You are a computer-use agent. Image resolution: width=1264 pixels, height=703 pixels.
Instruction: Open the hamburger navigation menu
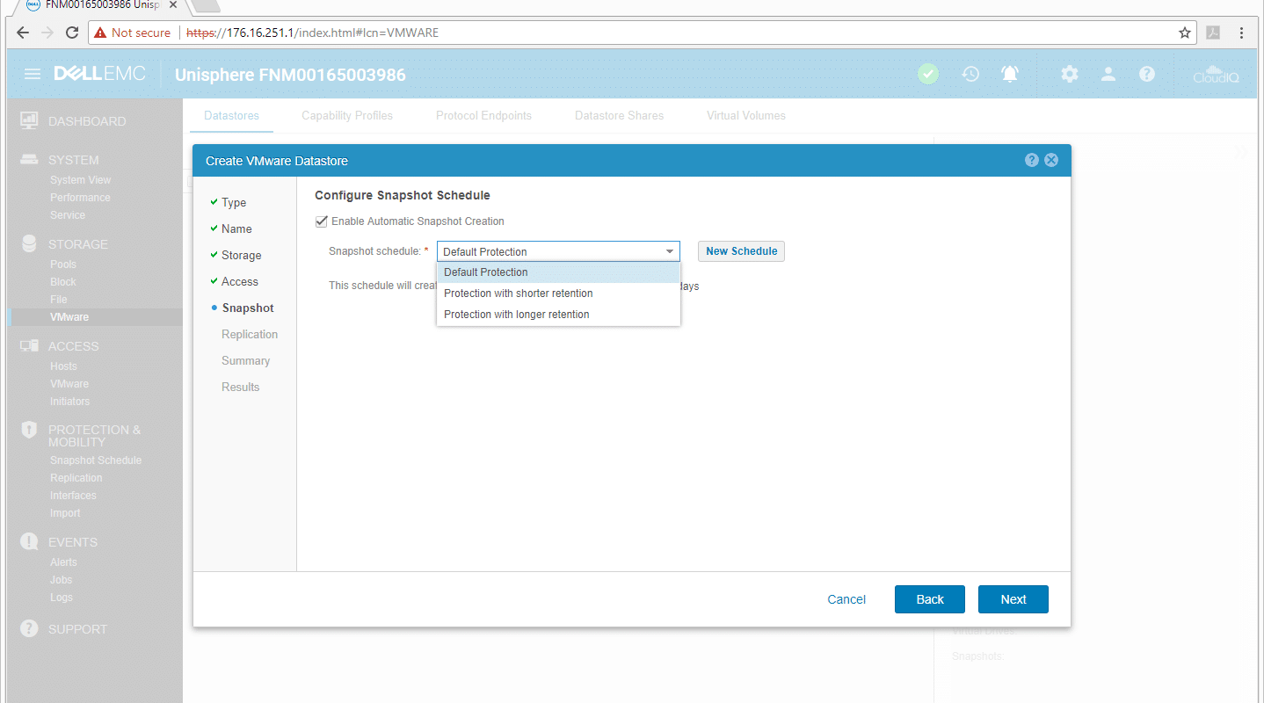33,74
